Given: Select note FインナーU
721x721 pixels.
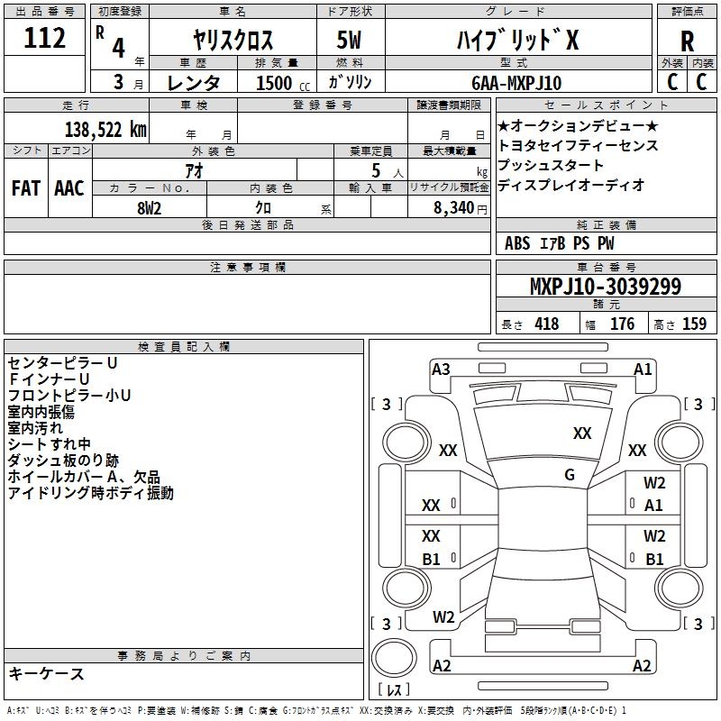Looking at the screenshot, I should pyautogui.click(x=49, y=379).
